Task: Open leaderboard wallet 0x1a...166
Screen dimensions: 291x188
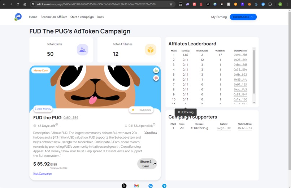Action: pyautogui.click(x=240, y=99)
